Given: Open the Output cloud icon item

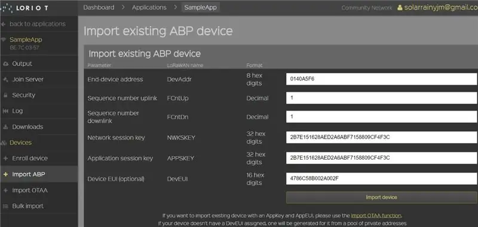Looking at the screenshot, I should [x=5, y=64].
